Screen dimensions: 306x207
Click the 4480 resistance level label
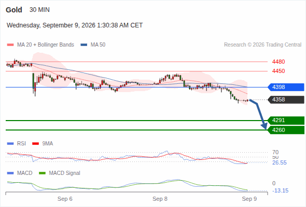(x=279, y=62)
